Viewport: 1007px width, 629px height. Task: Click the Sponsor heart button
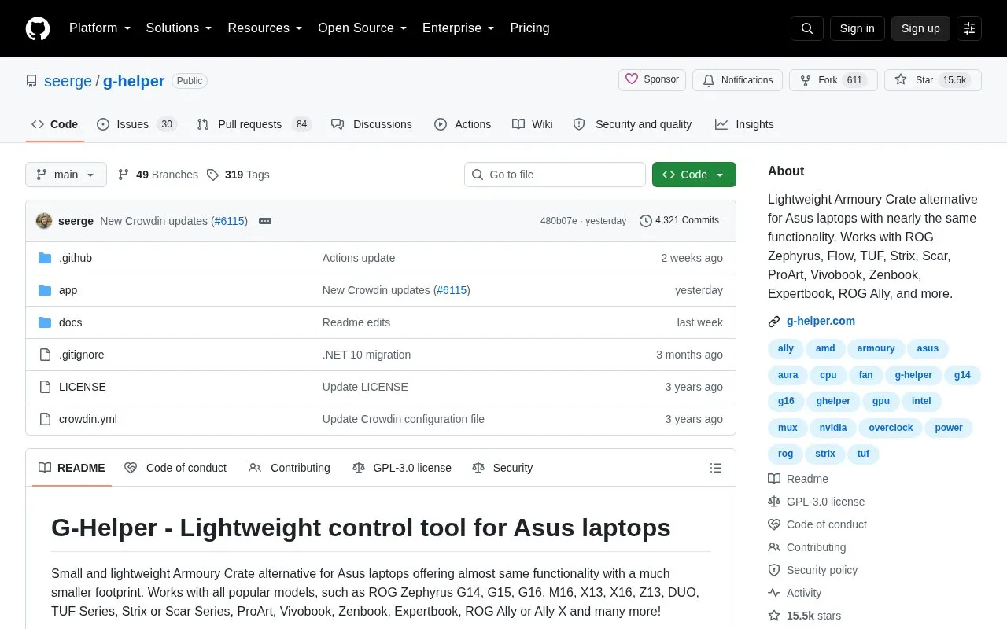click(x=652, y=80)
